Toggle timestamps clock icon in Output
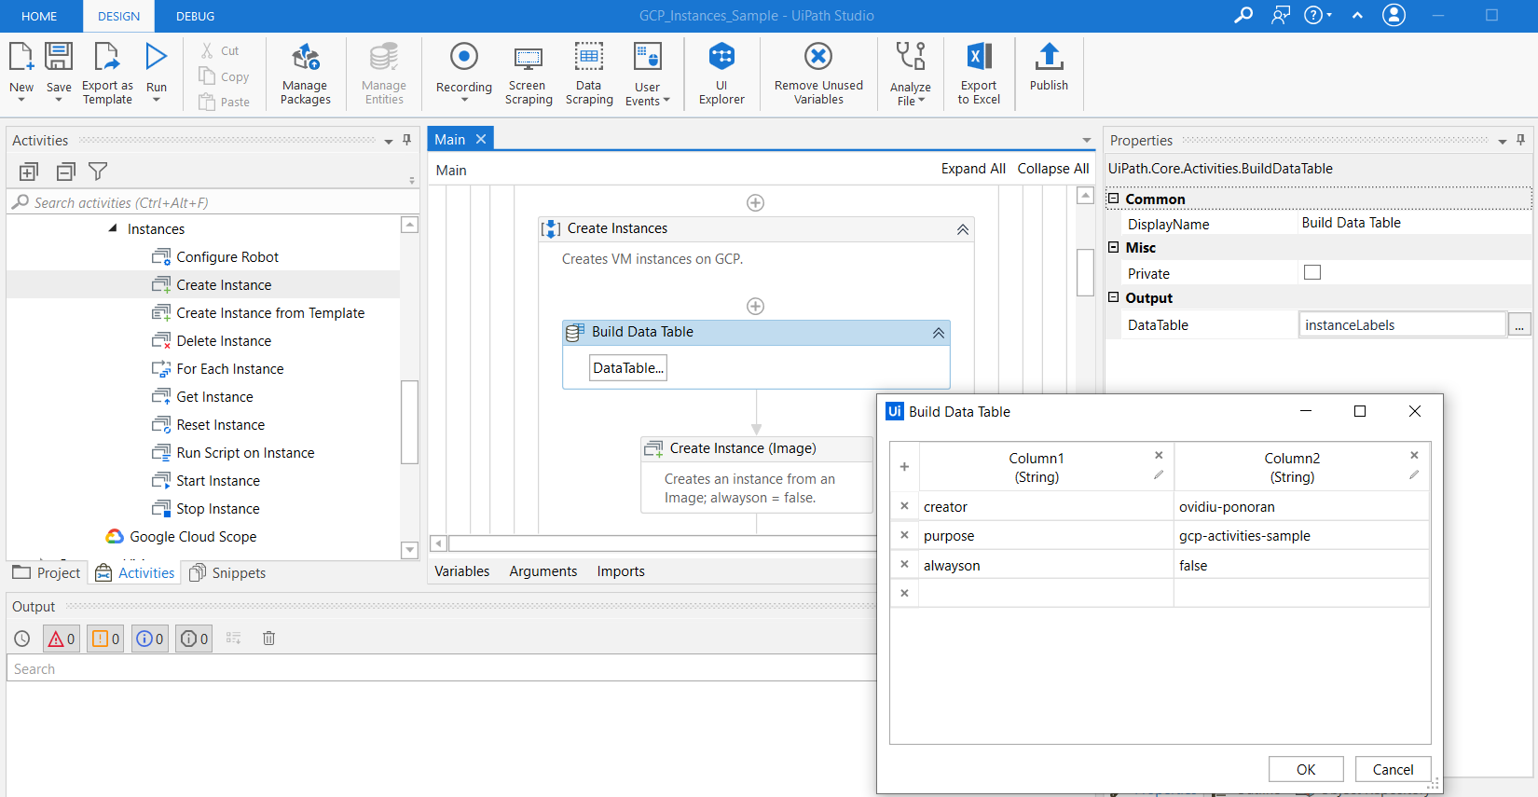 [22, 639]
